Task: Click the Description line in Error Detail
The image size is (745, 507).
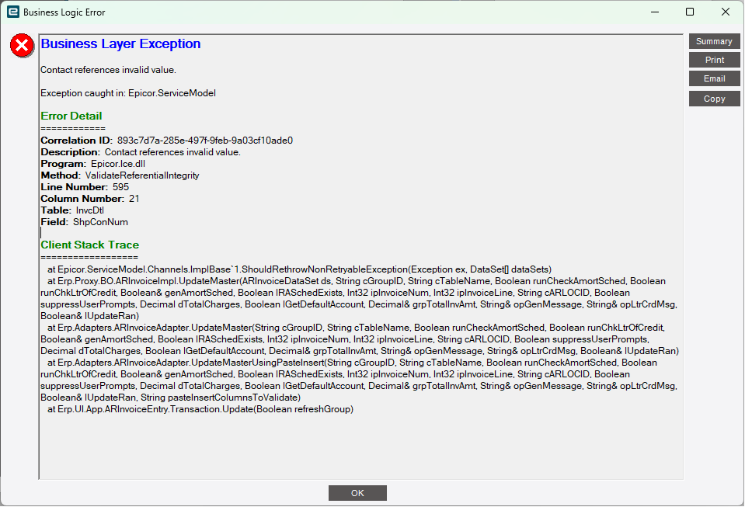Action: 141,152
